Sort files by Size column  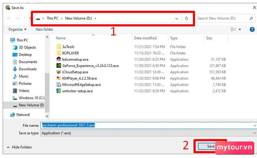[x=209, y=38]
